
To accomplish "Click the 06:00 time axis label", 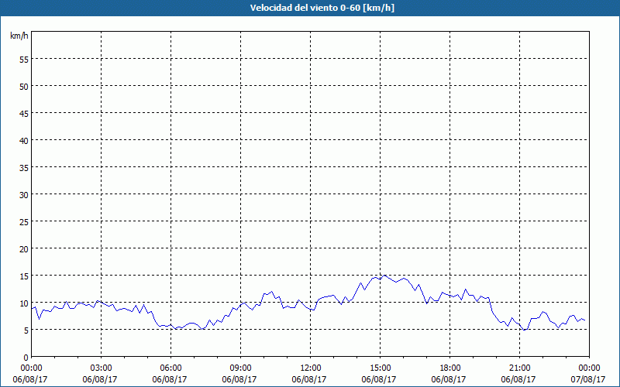I will pos(170,368).
